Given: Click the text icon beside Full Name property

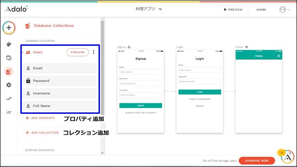Looking at the screenshot, I should 28,105.
